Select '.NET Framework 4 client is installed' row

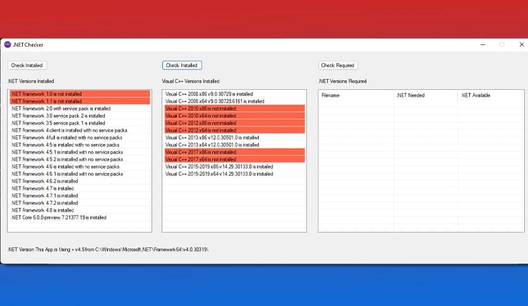click(80, 130)
